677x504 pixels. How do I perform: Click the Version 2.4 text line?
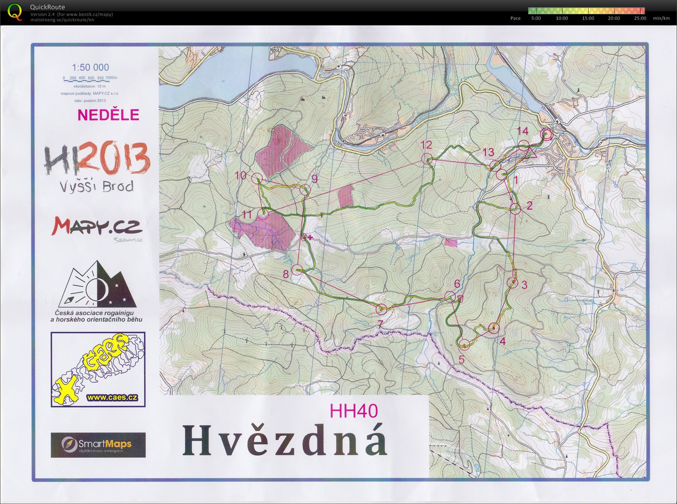[x=72, y=14]
